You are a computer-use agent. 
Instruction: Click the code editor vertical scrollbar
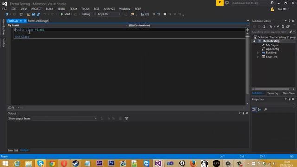[x=247, y=65]
